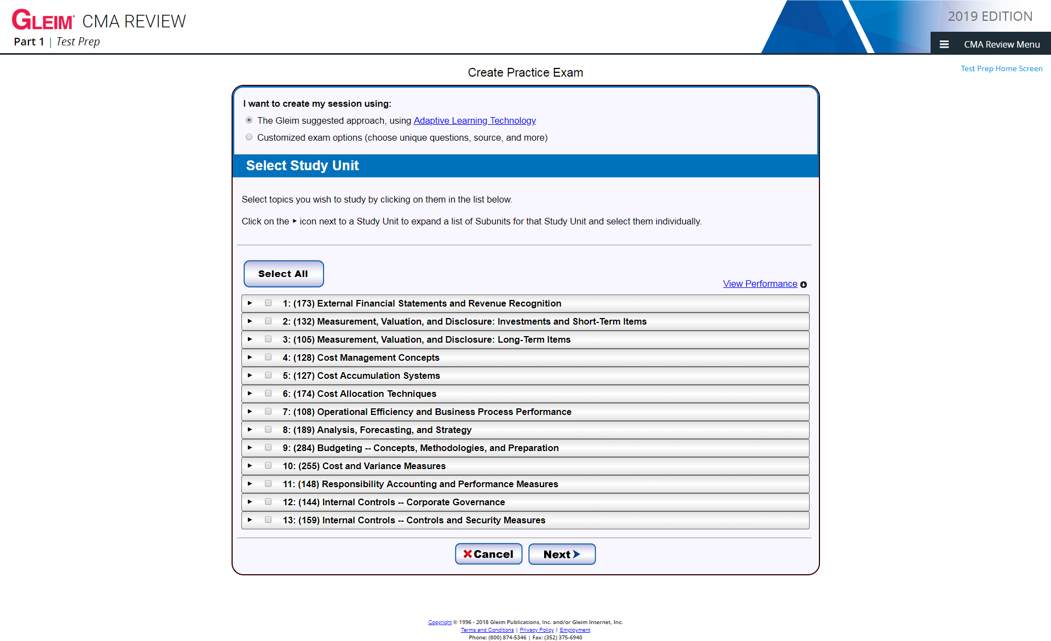The width and height of the screenshot is (1051, 641).
Task: Toggle Customized exam options radio button
Action: (x=249, y=137)
